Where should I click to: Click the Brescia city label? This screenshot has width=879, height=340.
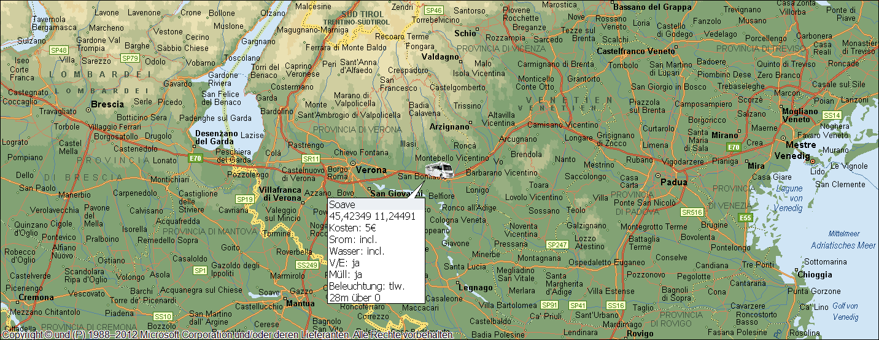point(107,104)
